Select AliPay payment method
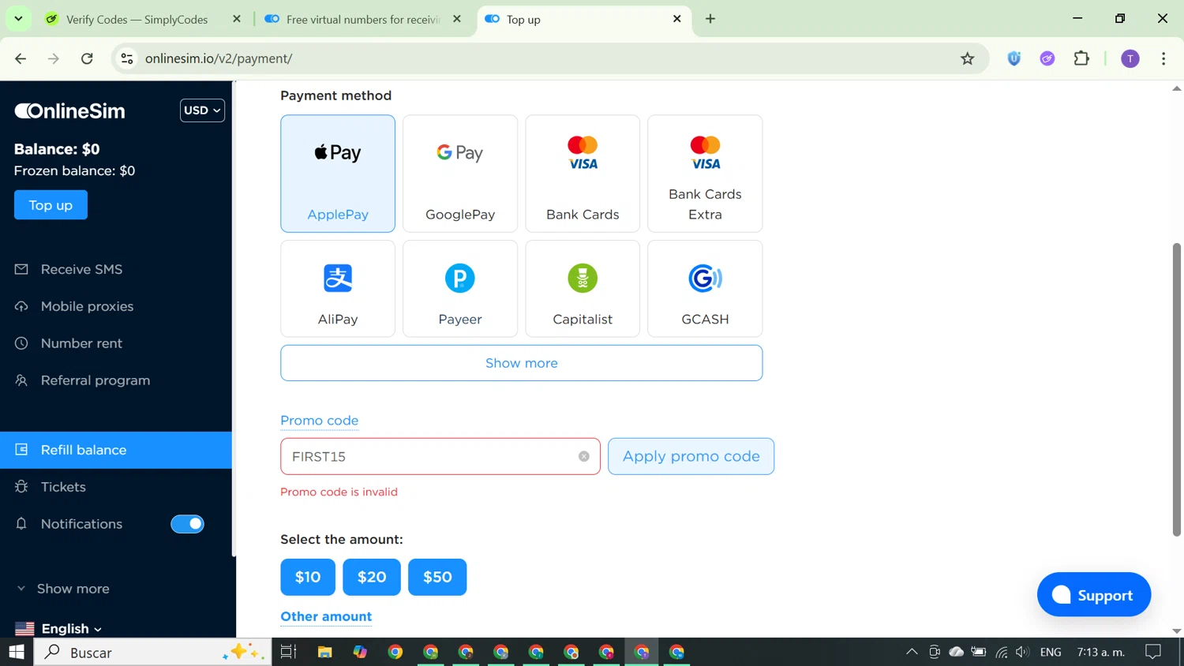 [x=338, y=289]
